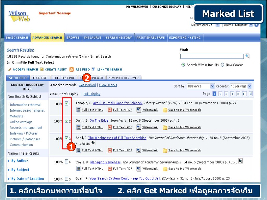
Task: Mark record 5 Boeri checkbox
Action: [66, 179]
